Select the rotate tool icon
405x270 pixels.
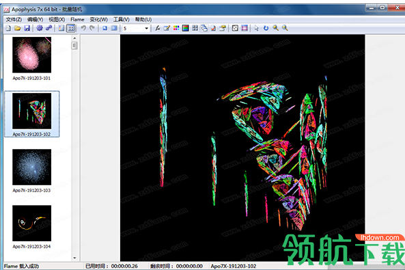click(x=266, y=28)
